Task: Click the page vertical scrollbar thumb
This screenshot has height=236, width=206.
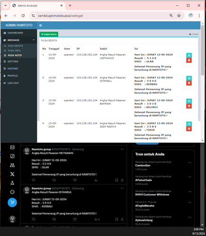Action: coord(202,51)
